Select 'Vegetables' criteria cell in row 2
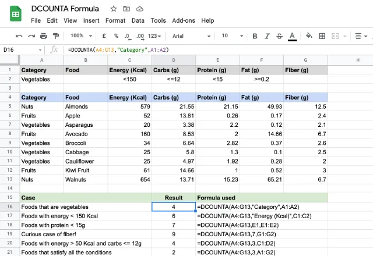The height and width of the screenshot is (256, 373). pos(41,79)
